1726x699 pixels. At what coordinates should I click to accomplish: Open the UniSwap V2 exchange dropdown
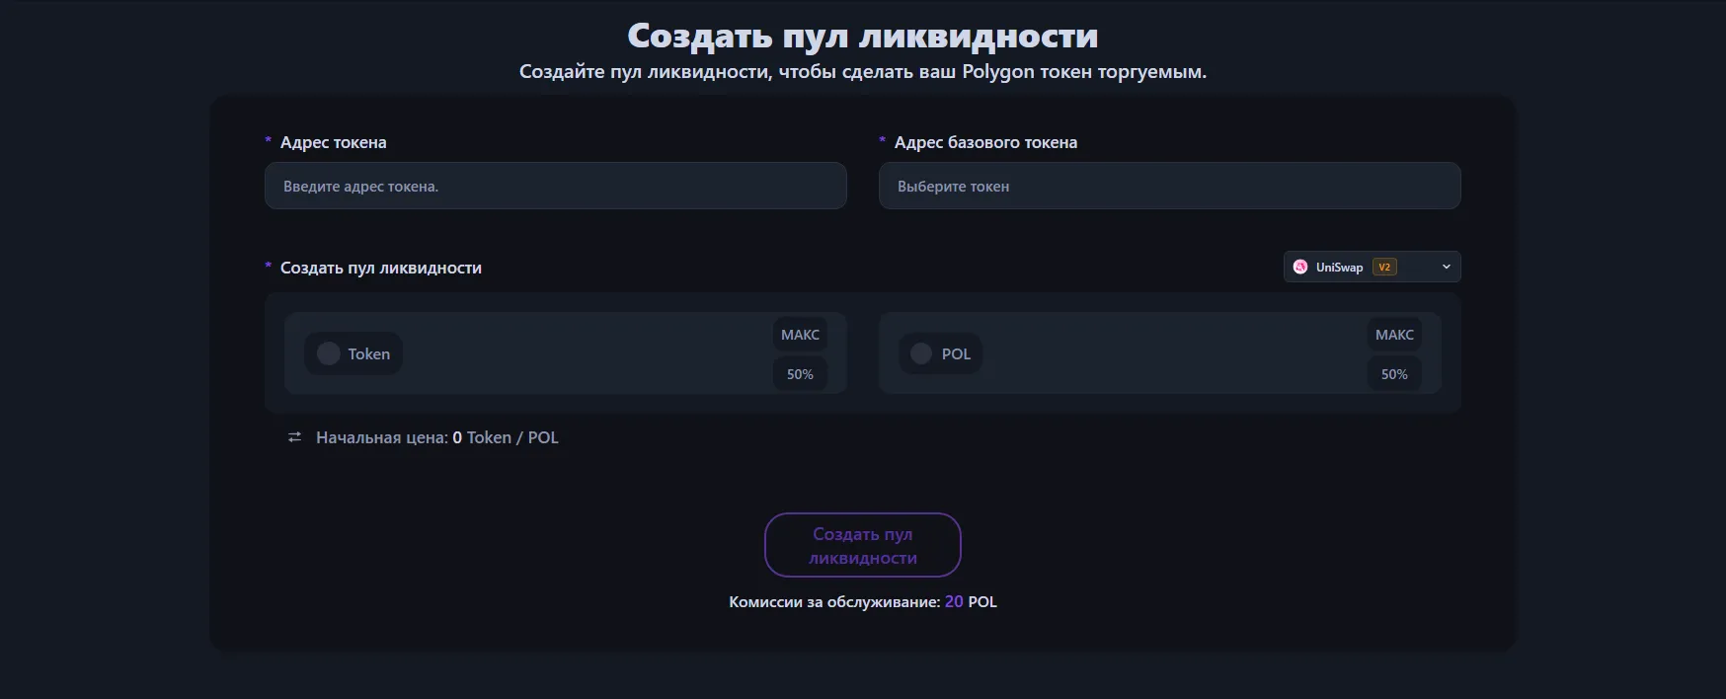1371,268
